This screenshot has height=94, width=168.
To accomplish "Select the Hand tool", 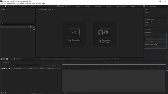I will tap(5, 6).
